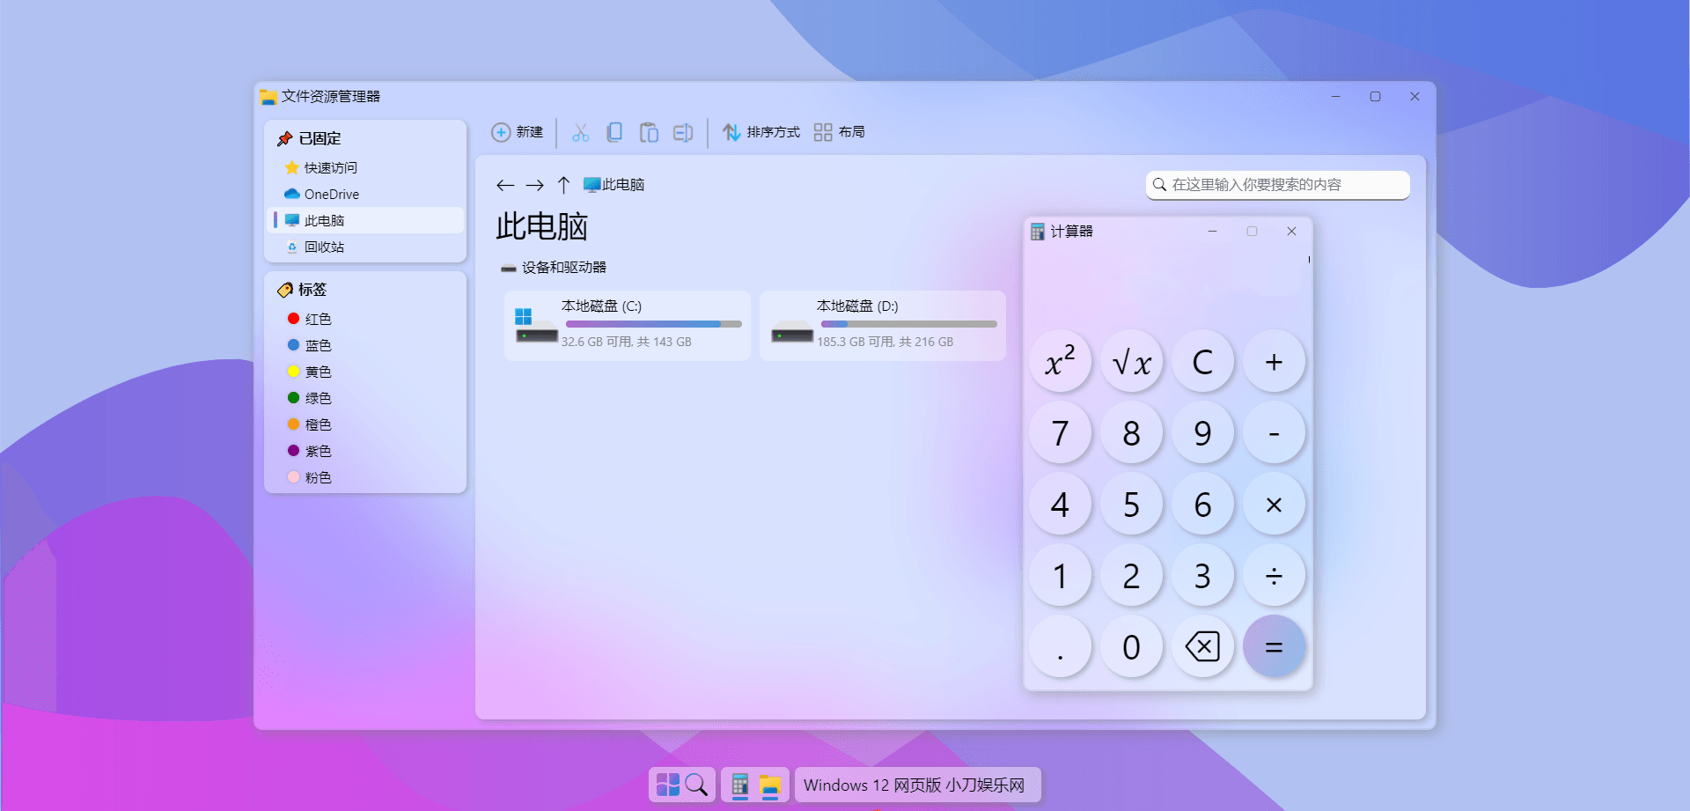
Task: Open the 布局 layout options
Action: coord(840,132)
